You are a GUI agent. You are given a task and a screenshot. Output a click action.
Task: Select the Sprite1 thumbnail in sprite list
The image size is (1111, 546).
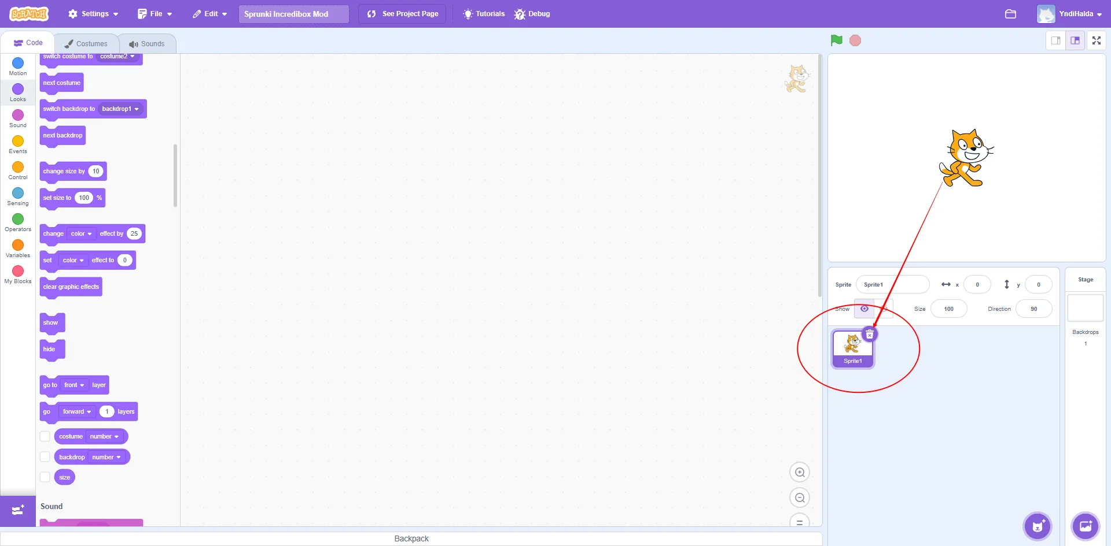click(853, 348)
